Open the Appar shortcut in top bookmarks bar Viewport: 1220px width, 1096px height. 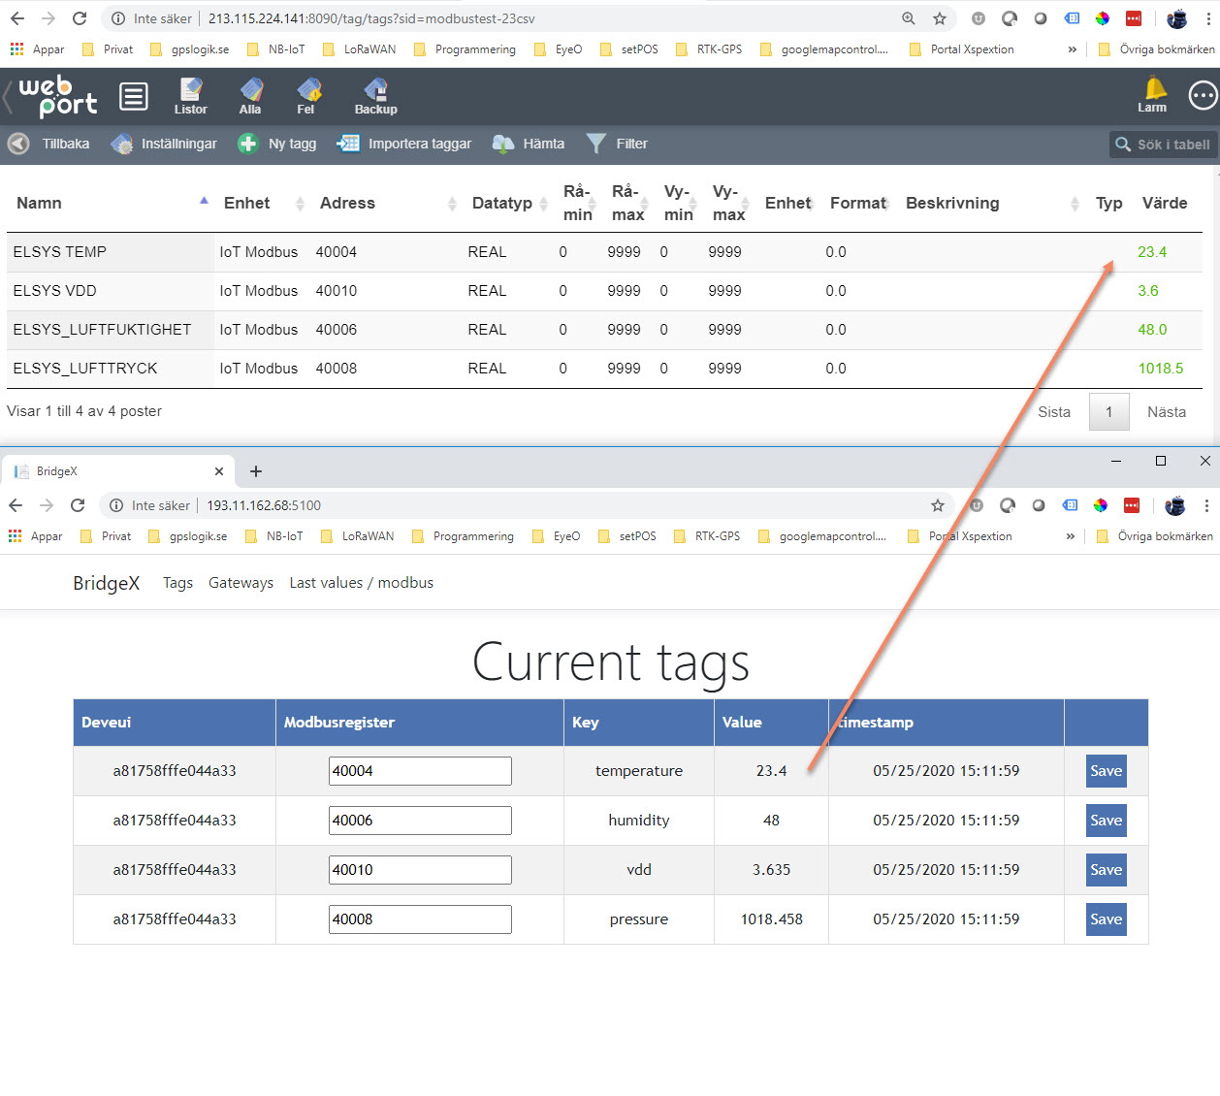(x=37, y=49)
